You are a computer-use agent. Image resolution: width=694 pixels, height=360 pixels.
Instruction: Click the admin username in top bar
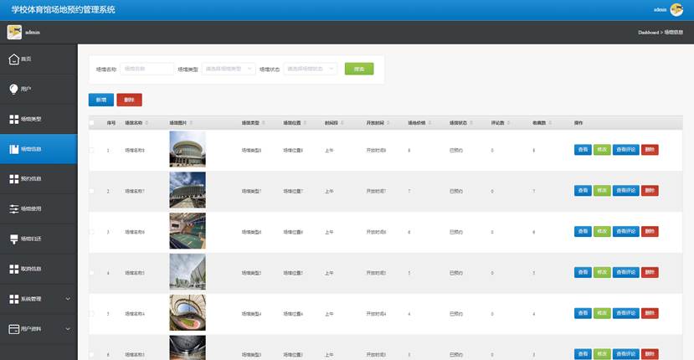(660, 10)
